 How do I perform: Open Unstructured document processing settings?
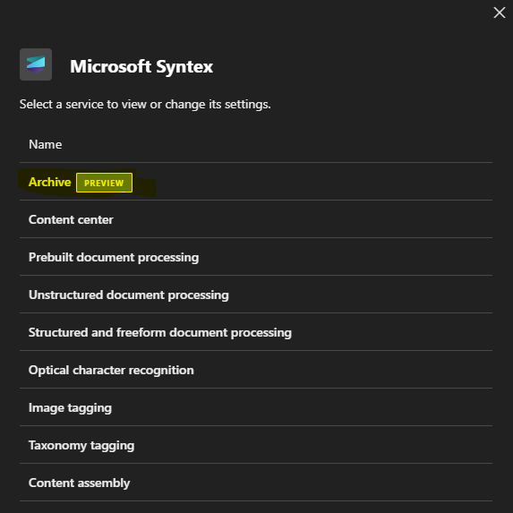tap(256, 295)
